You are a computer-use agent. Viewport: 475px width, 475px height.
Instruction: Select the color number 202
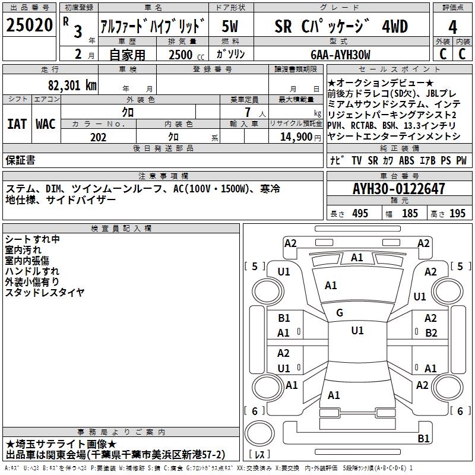(x=99, y=137)
